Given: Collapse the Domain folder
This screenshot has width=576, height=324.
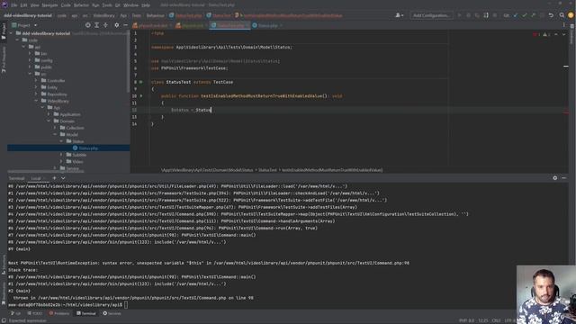Looking at the screenshot, I should tap(49, 121).
